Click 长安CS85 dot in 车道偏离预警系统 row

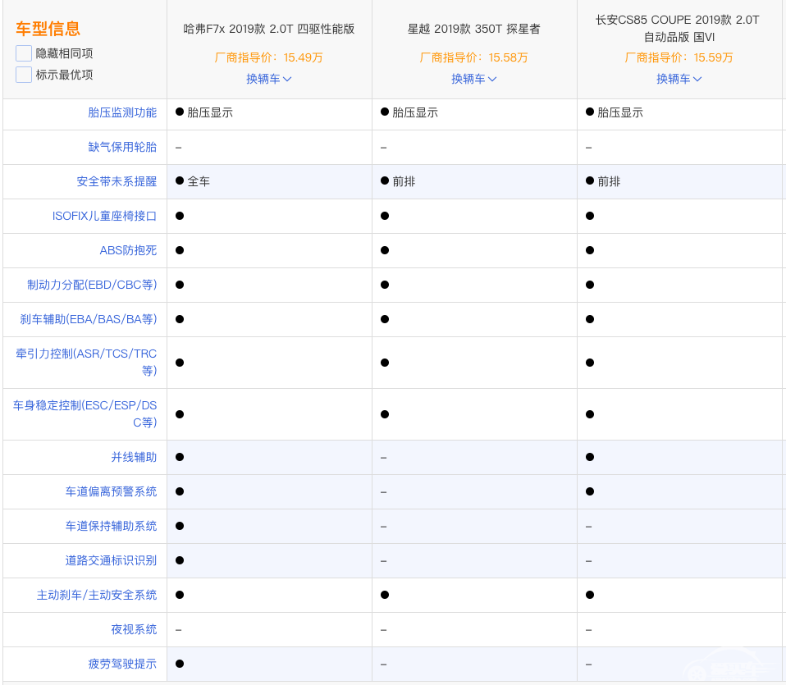[589, 491]
